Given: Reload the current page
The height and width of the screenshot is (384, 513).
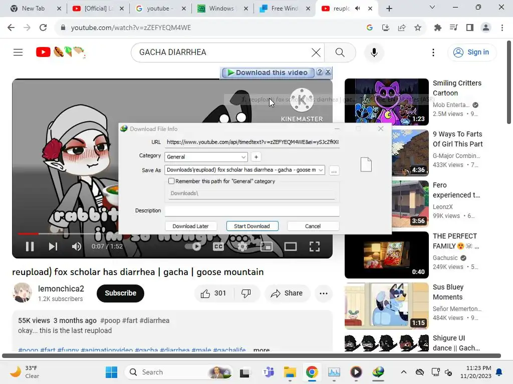Looking at the screenshot, I should point(43,27).
